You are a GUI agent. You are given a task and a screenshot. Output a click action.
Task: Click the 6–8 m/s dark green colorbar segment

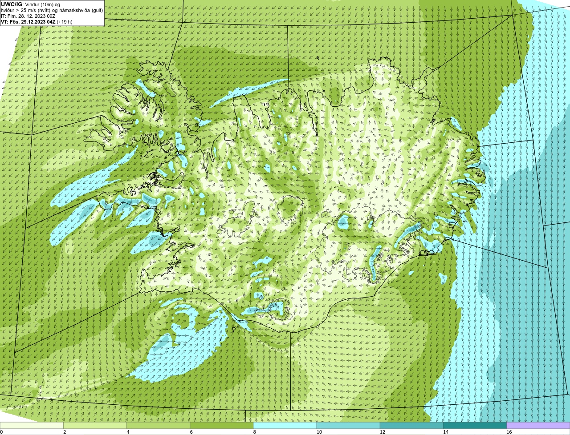click(x=222, y=425)
